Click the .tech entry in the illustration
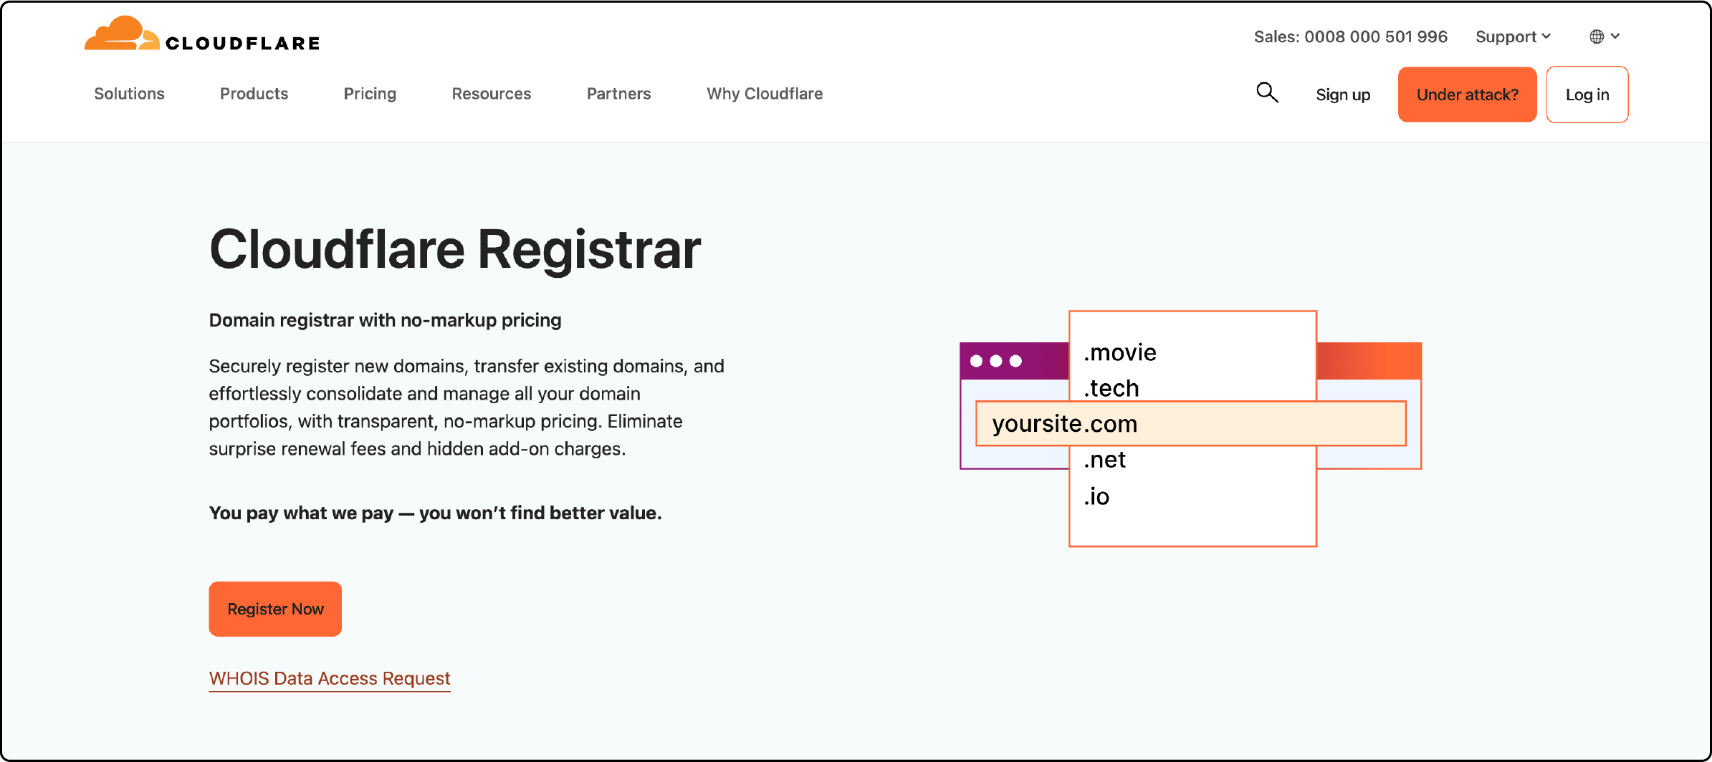The image size is (1712, 762). click(1111, 388)
